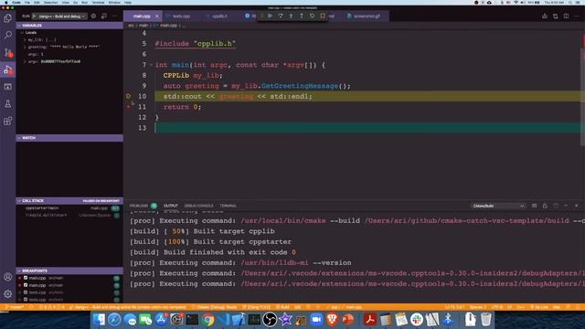Open the Extensions view icon
This screenshot has width=585, height=329.
(x=7, y=121)
